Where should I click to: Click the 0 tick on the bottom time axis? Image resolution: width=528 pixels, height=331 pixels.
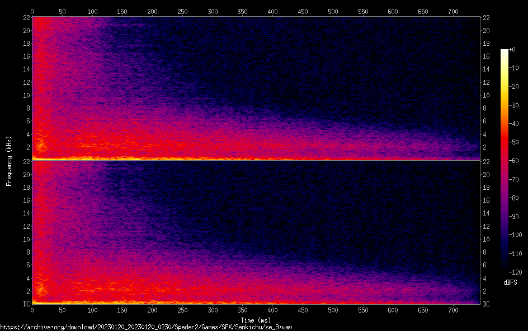(32, 310)
